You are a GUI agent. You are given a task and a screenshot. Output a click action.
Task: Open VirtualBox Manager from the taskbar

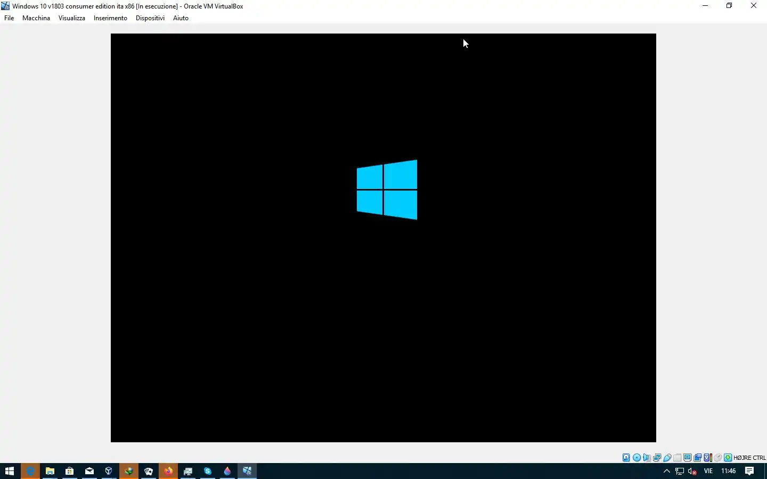click(x=109, y=471)
